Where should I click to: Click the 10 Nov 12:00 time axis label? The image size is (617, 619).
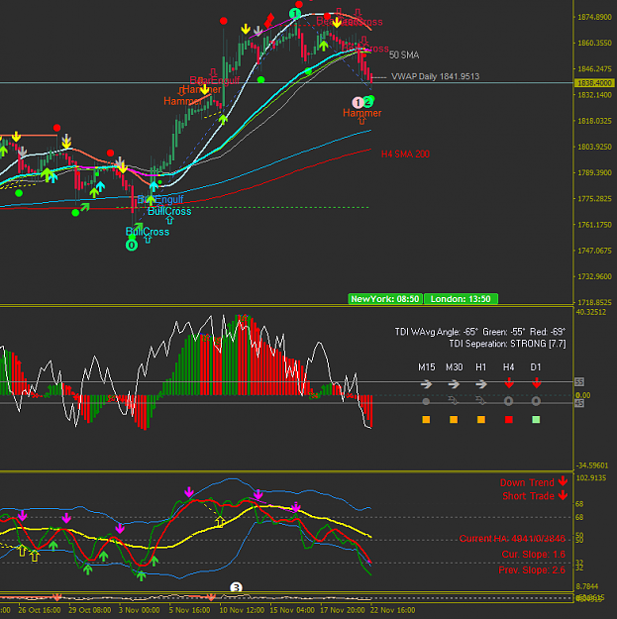[x=242, y=610]
